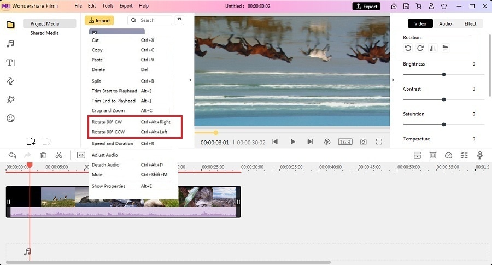Open the Edit menu
The height and width of the screenshot is (265, 492).
tap(92, 6)
